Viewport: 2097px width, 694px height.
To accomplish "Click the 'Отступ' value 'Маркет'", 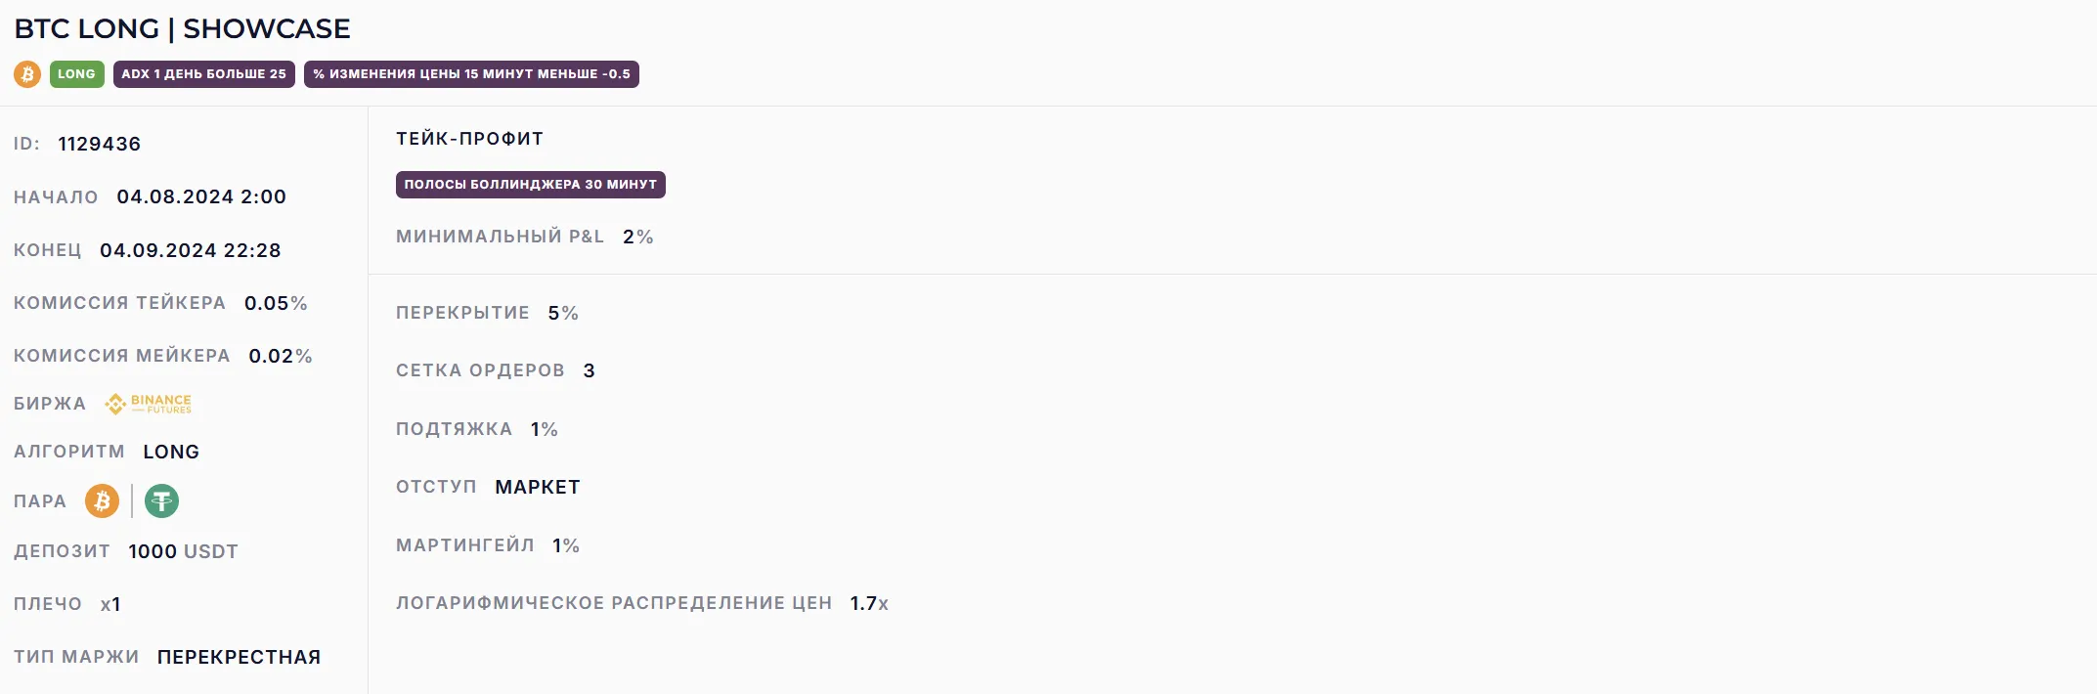I will [537, 487].
